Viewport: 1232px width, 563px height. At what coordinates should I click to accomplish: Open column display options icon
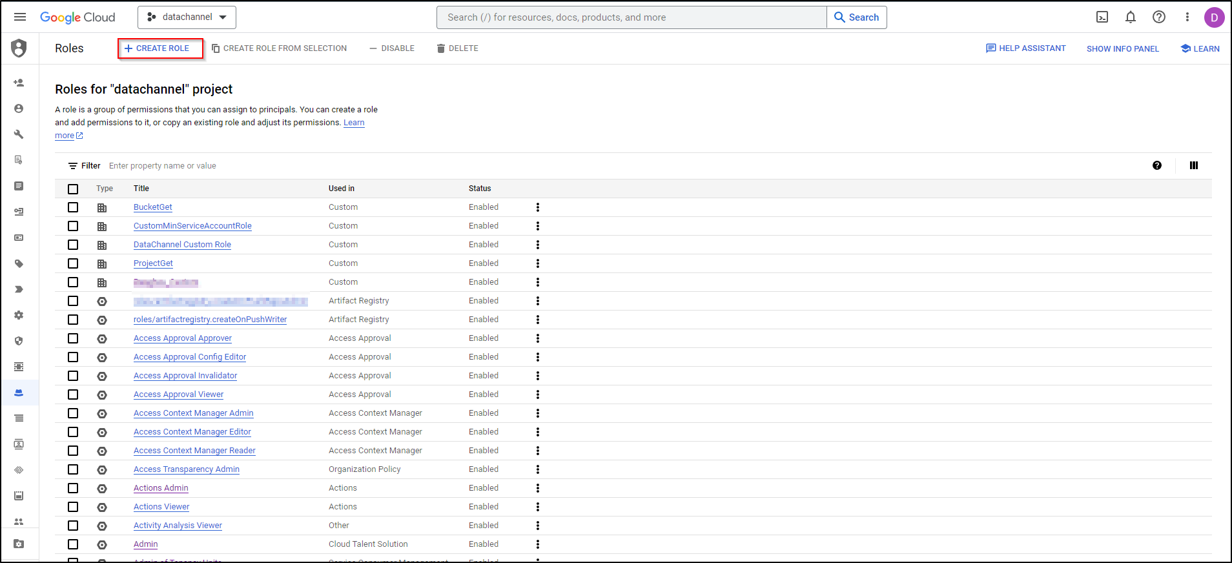[x=1194, y=166]
